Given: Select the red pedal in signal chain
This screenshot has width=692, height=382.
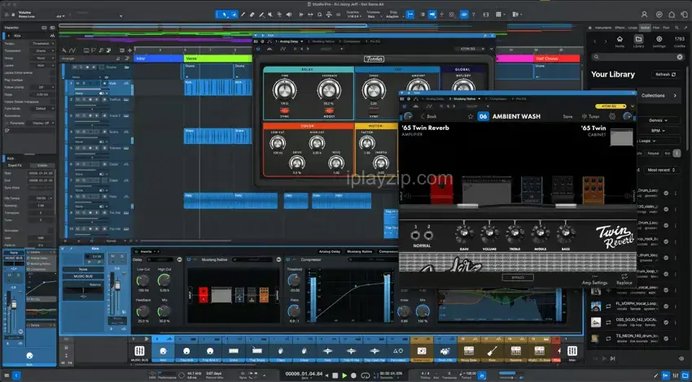Looking at the screenshot, I should point(442,189).
